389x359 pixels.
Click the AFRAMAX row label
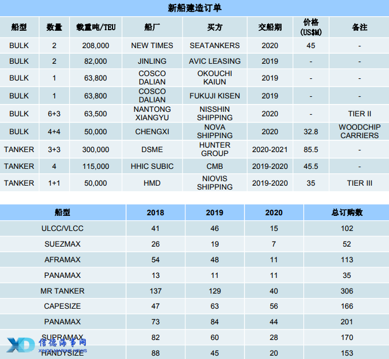(x=62, y=259)
